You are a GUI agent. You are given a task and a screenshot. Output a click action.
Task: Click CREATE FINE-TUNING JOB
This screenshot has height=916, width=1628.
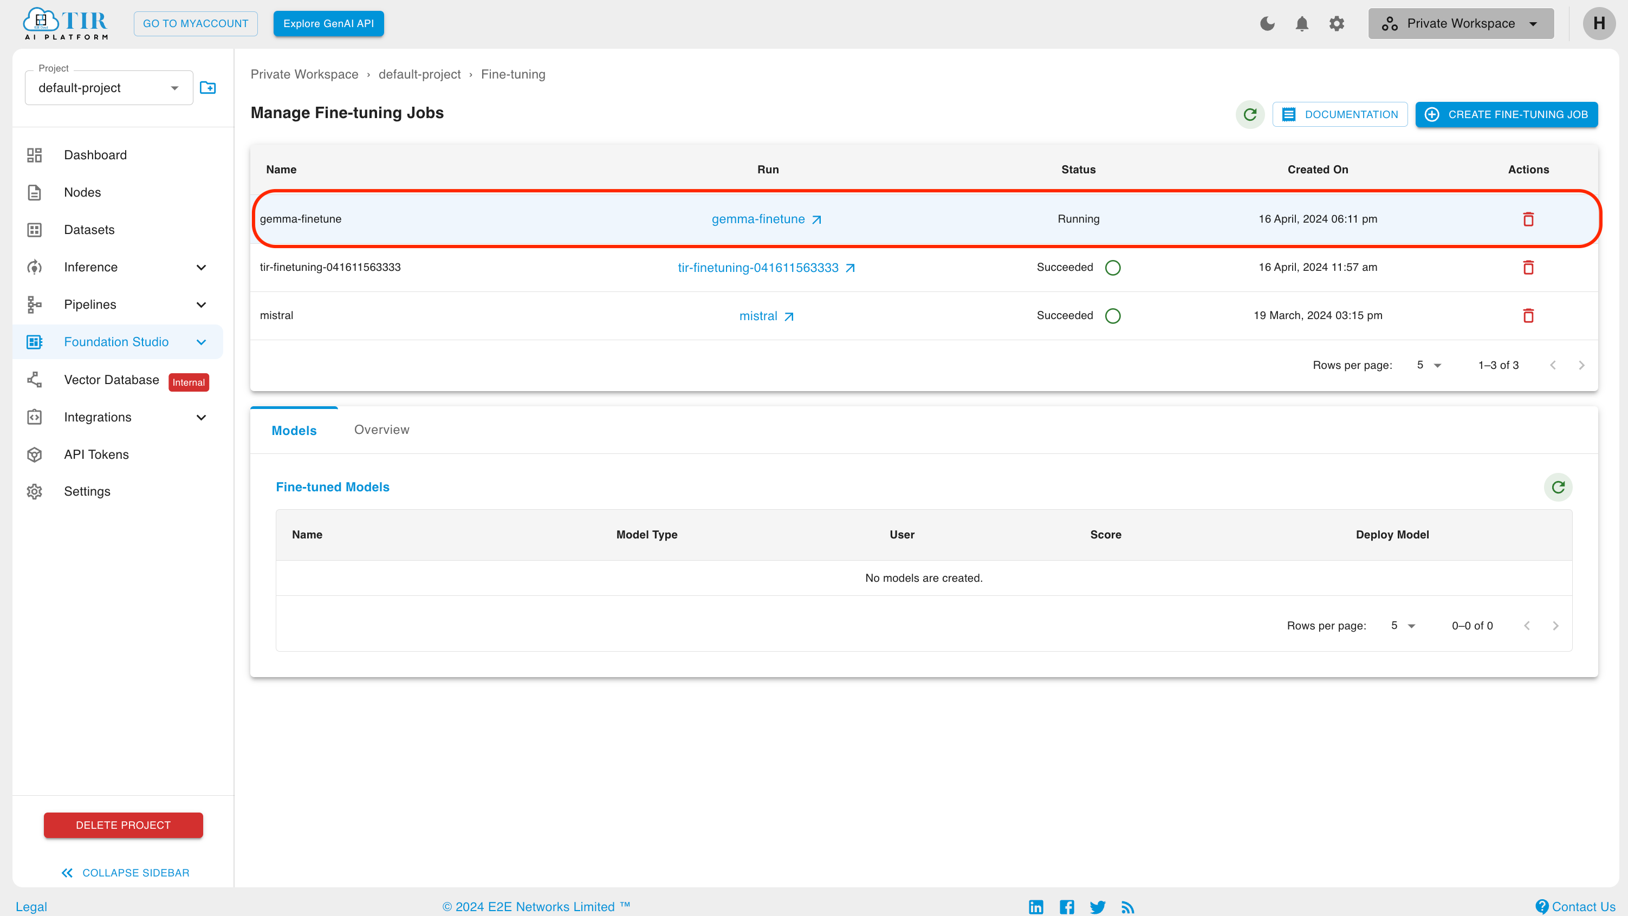[x=1507, y=114]
